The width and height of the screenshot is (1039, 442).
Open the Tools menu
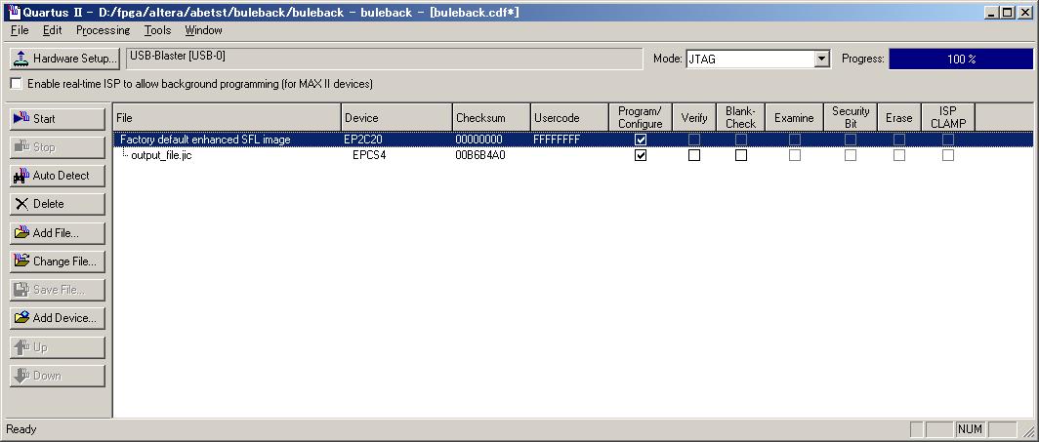(158, 30)
